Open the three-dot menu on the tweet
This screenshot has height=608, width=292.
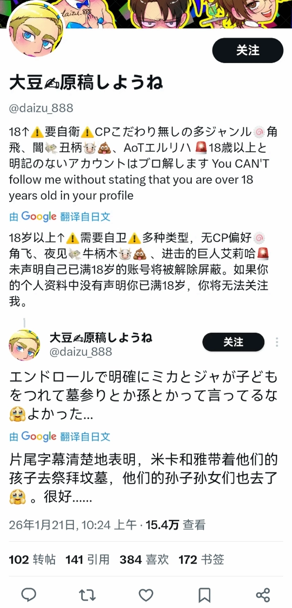pos(276,342)
